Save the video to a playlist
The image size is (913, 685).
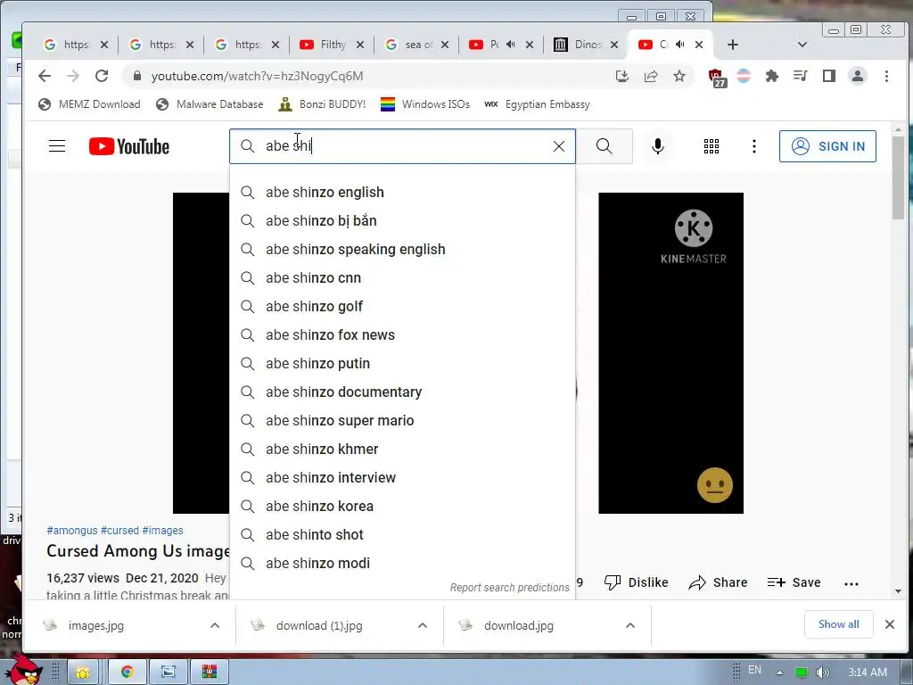click(x=794, y=582)
